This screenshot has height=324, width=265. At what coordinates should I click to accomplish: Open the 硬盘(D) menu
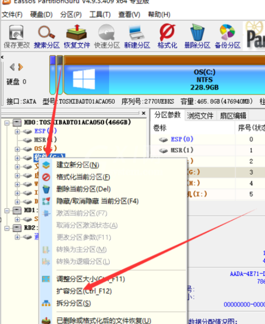41,15
